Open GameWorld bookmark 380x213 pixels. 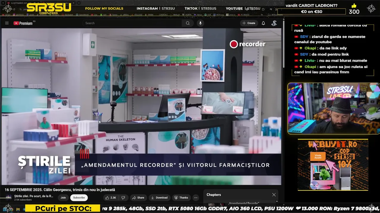pyautogui.click(x=82, y=14)
